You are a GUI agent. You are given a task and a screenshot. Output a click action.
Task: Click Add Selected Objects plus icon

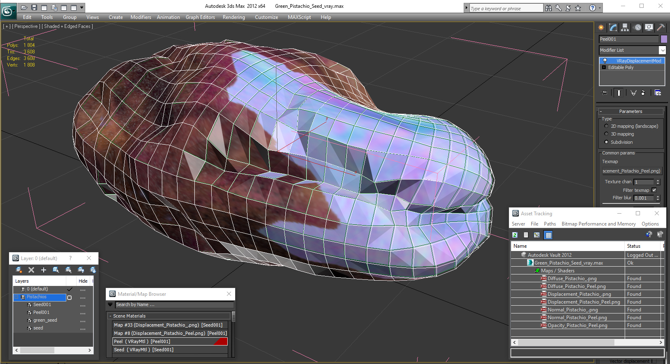point(44,270)
